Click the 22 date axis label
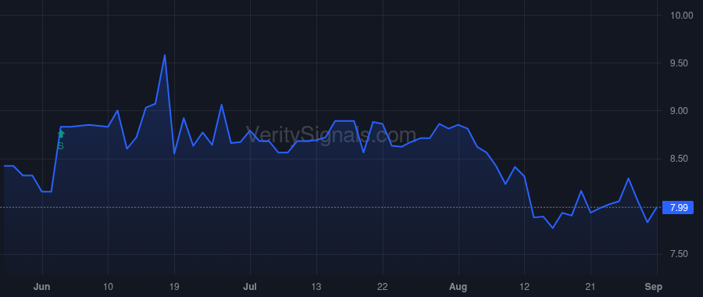The image size is (703, 297). pos(383,287)
